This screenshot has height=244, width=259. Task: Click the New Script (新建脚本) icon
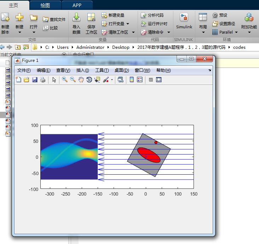5,17
